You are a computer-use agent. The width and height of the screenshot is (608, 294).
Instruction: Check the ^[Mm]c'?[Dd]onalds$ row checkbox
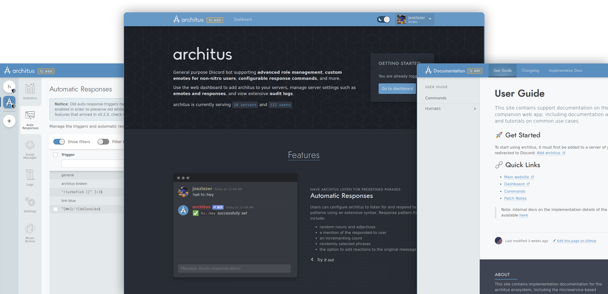pos(56,209)
